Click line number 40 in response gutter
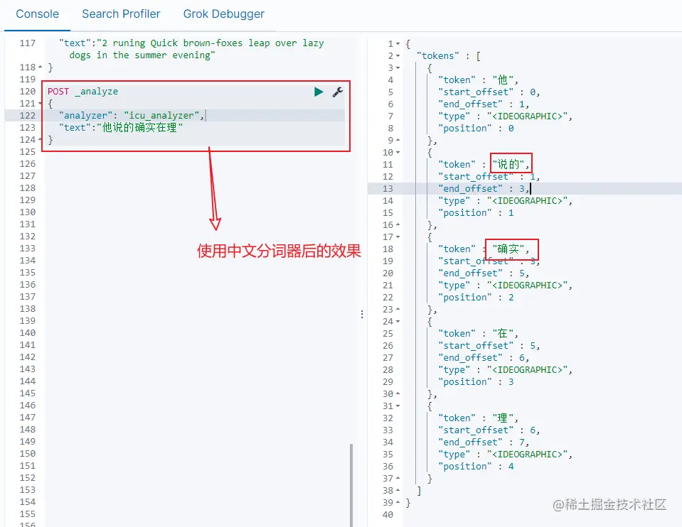The width and height of the screenshot is (682, 527). click(x=388, y=515)
